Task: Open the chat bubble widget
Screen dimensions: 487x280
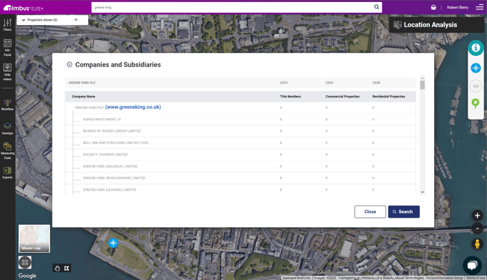Action: [472, 265]
